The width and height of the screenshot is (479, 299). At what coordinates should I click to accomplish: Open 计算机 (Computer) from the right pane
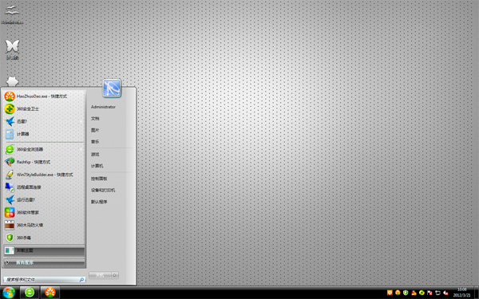coord(97,166)
